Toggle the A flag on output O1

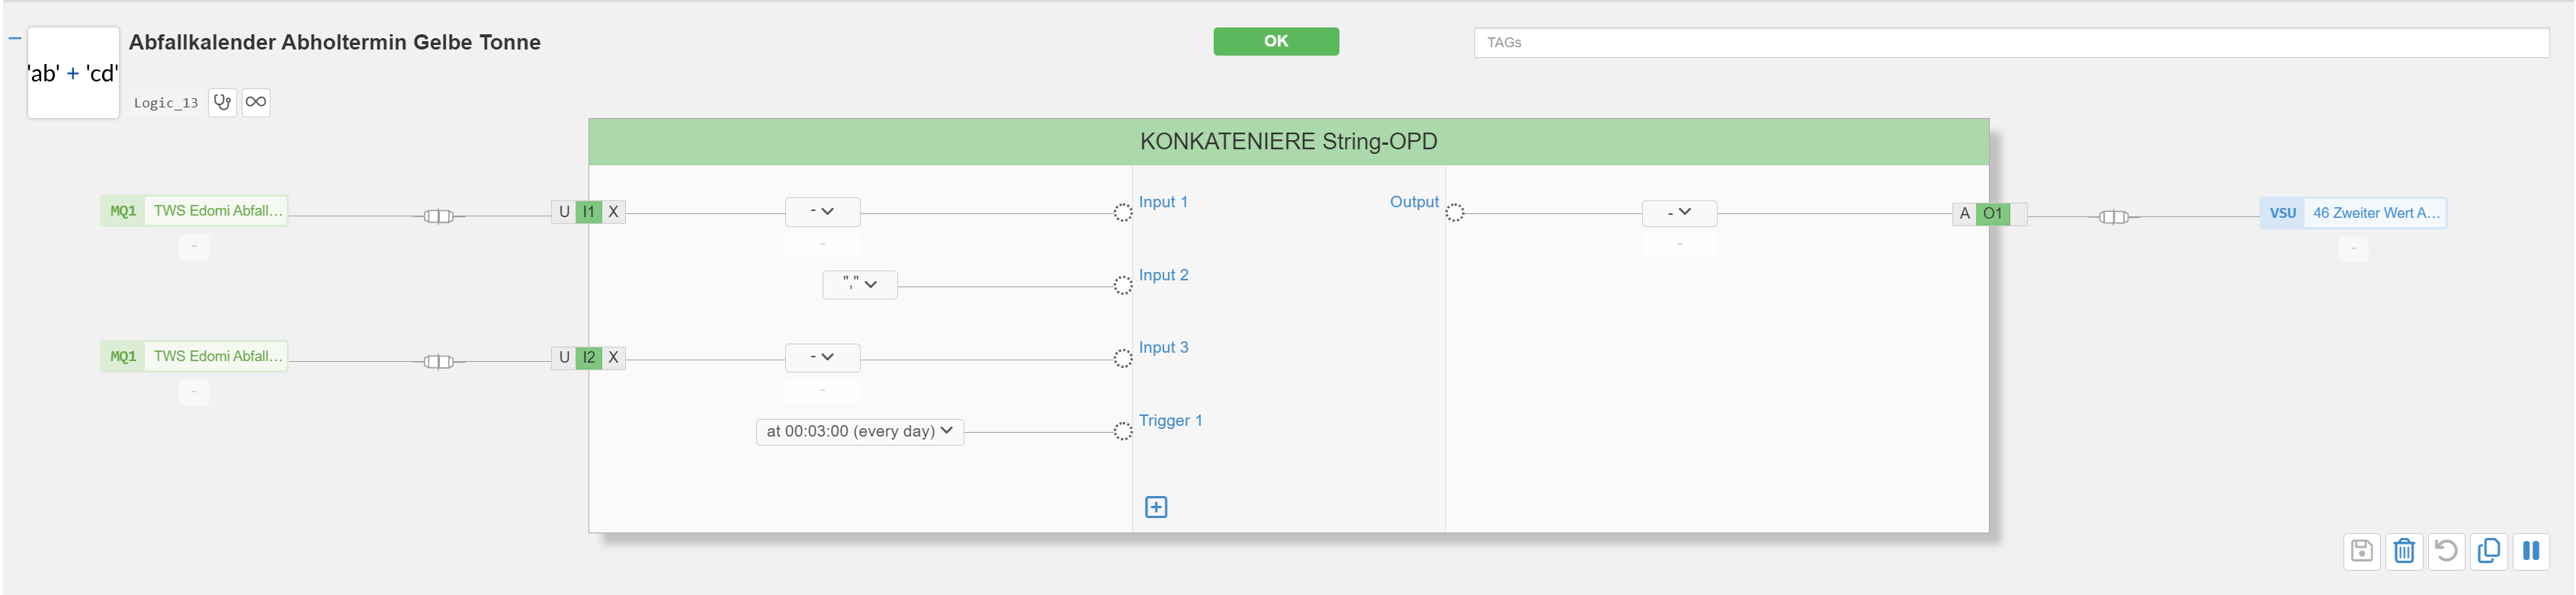click(1964, 213)
